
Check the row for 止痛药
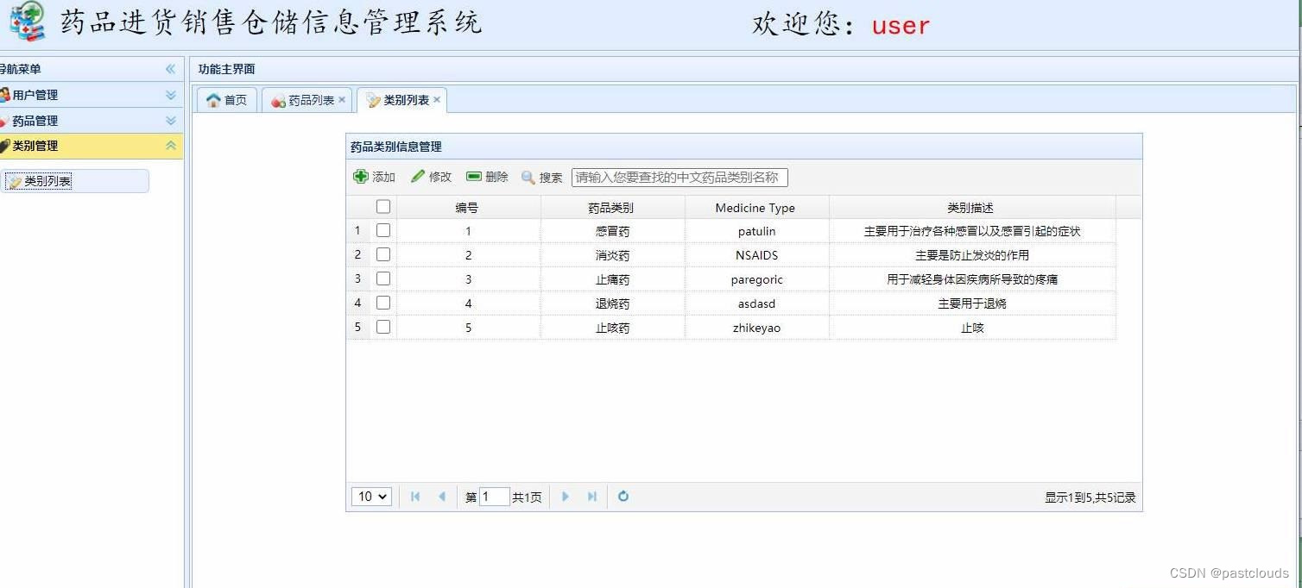pyautogui.click(x=383, y=278)
